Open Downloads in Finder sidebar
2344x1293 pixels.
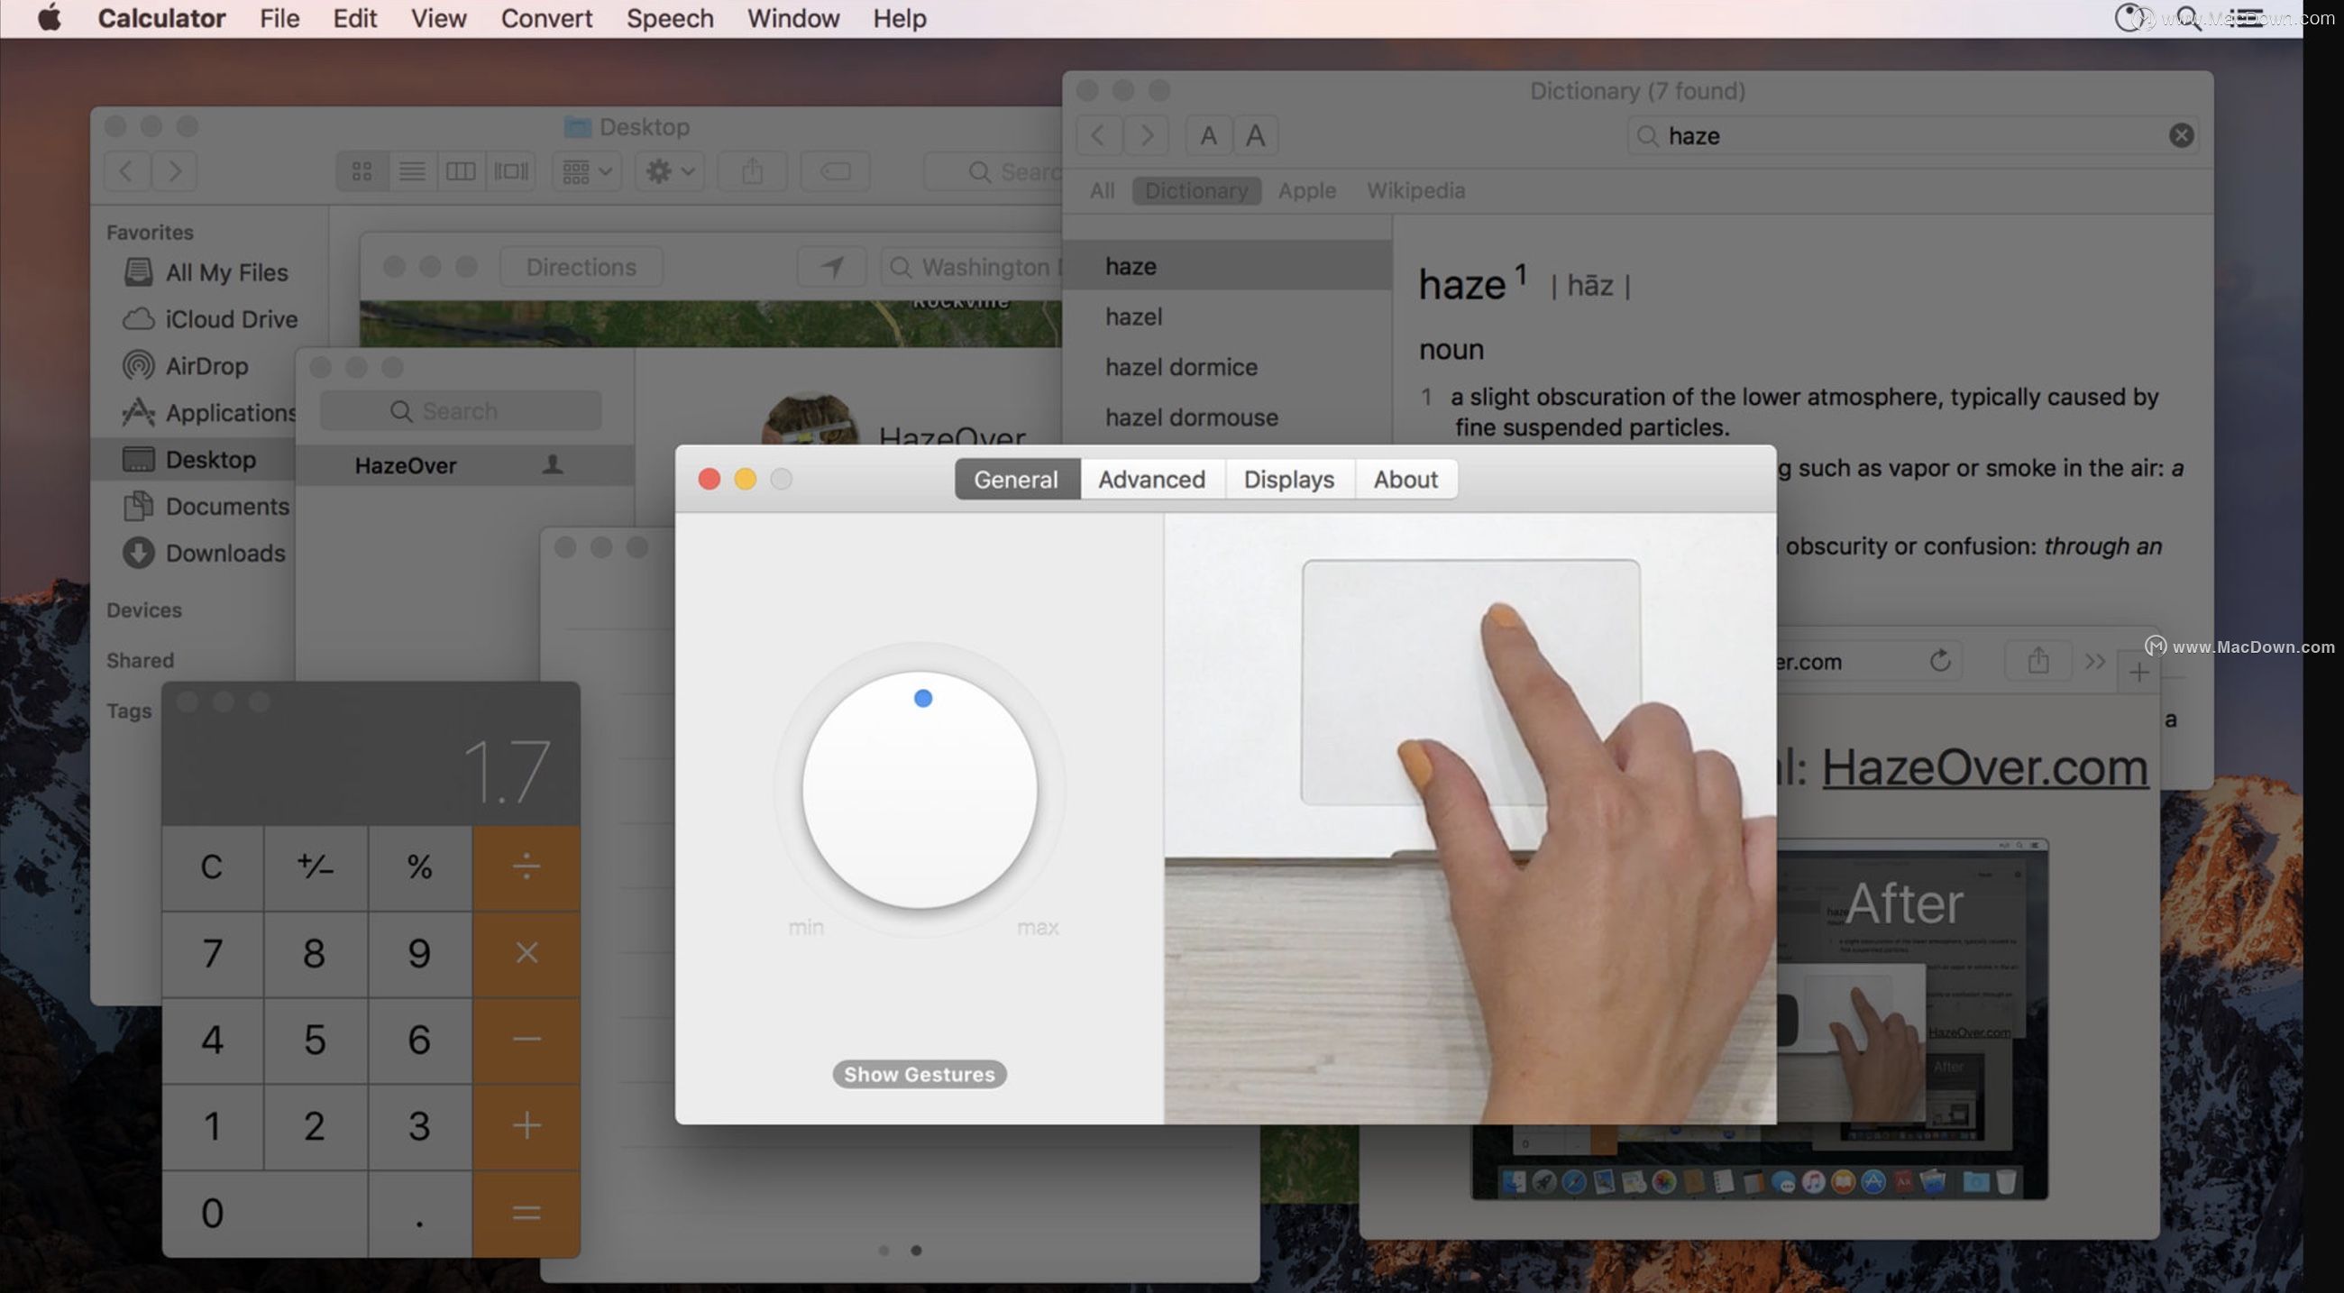[x=204, y=553]
